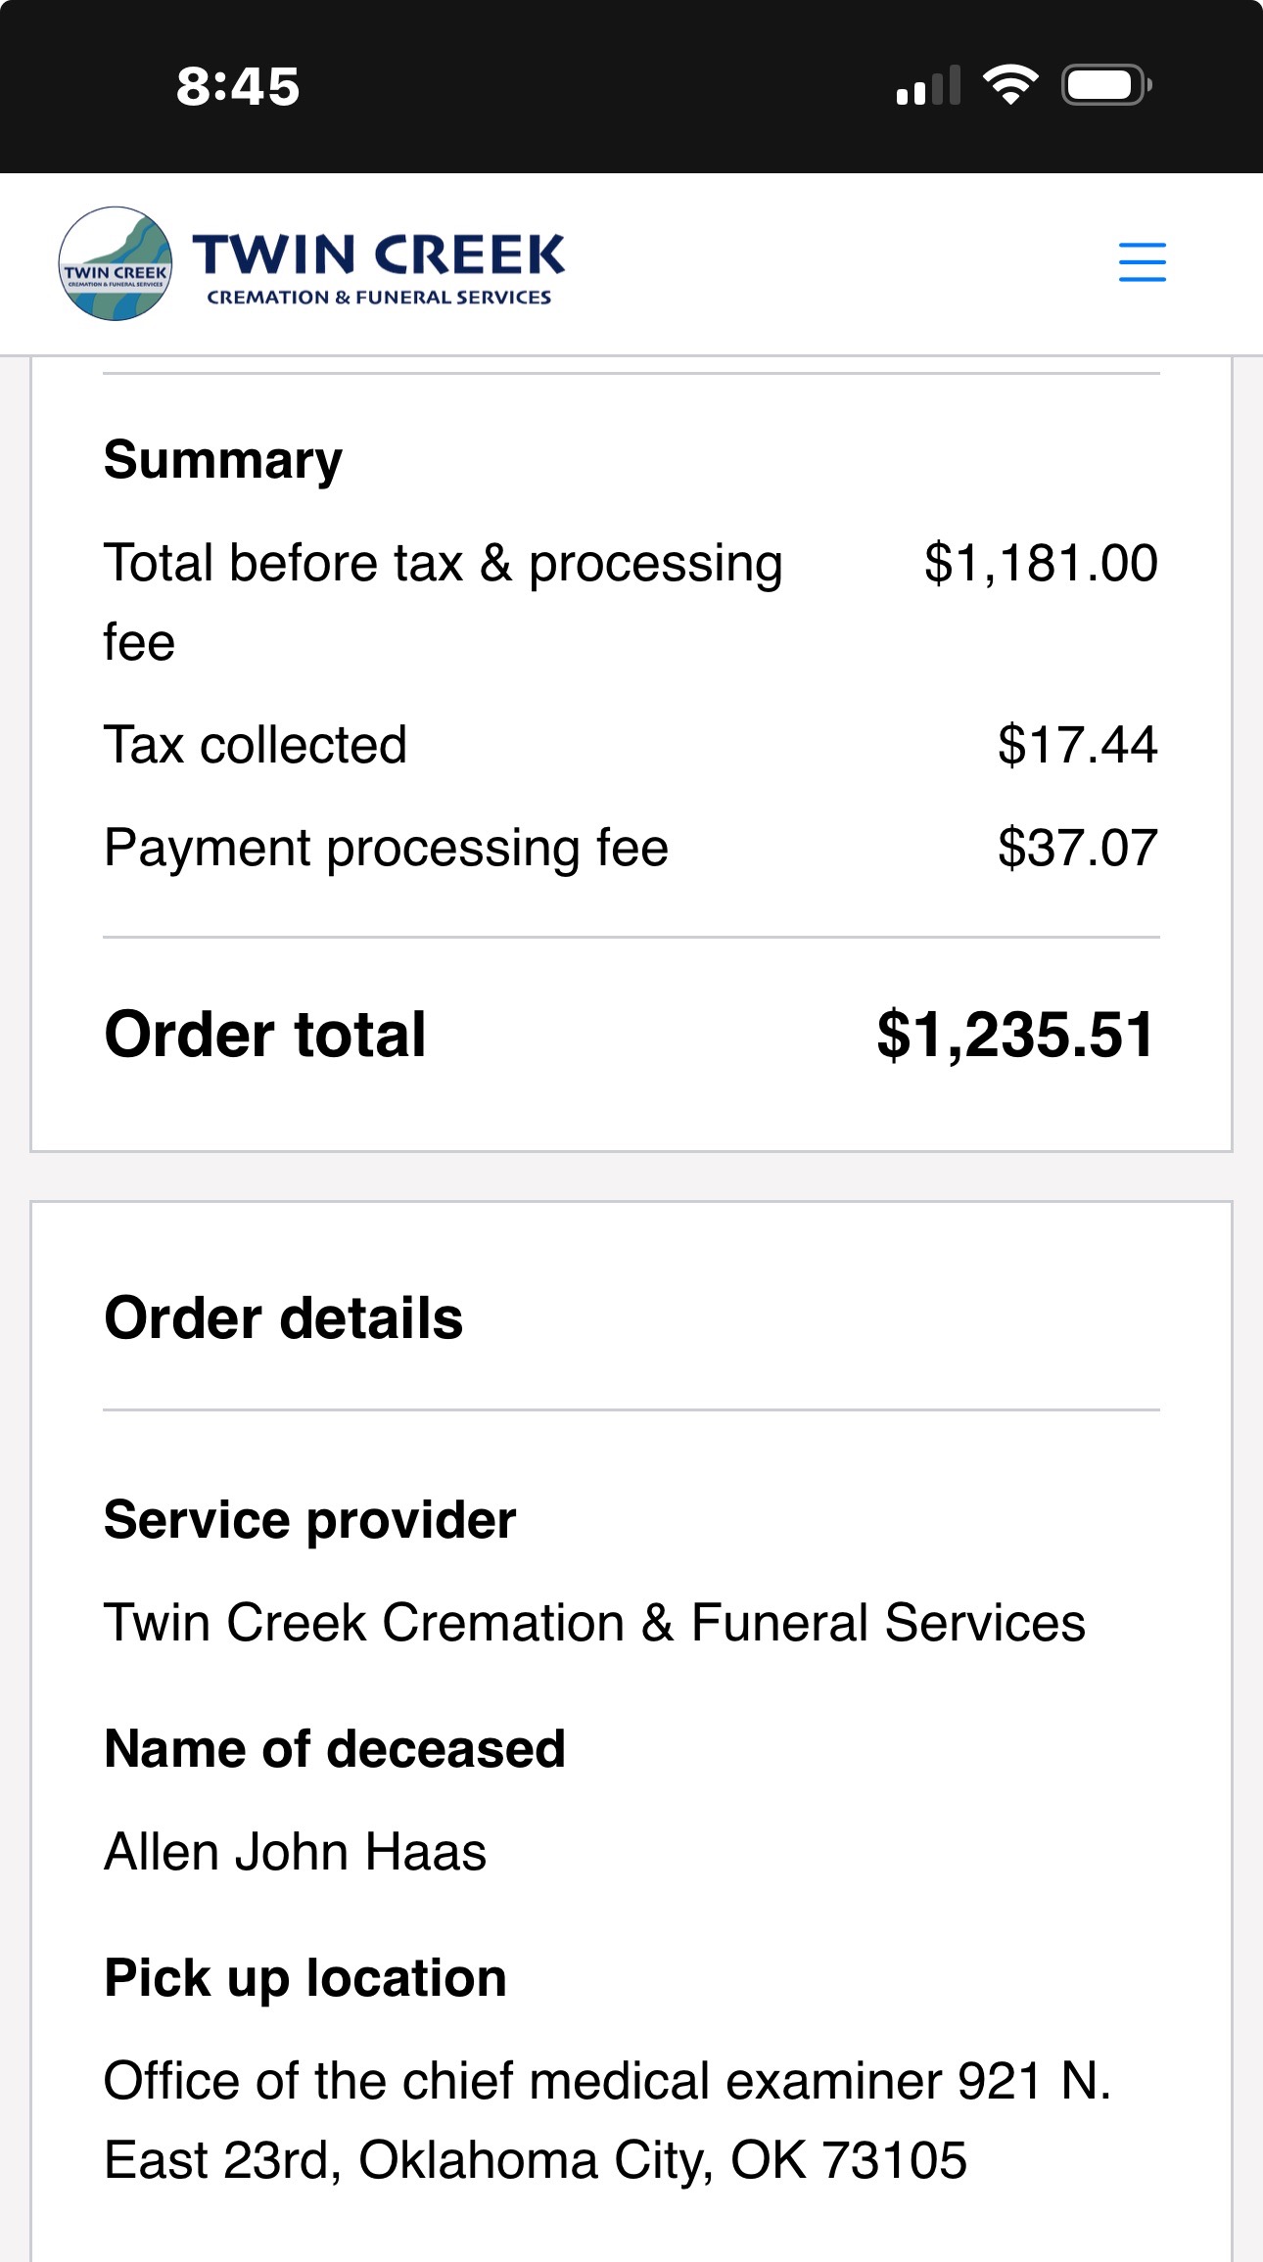Screen dimensions: 1263x2262
Task: Tap the Wi-Fi status icon
Action: pos(1010,85)
